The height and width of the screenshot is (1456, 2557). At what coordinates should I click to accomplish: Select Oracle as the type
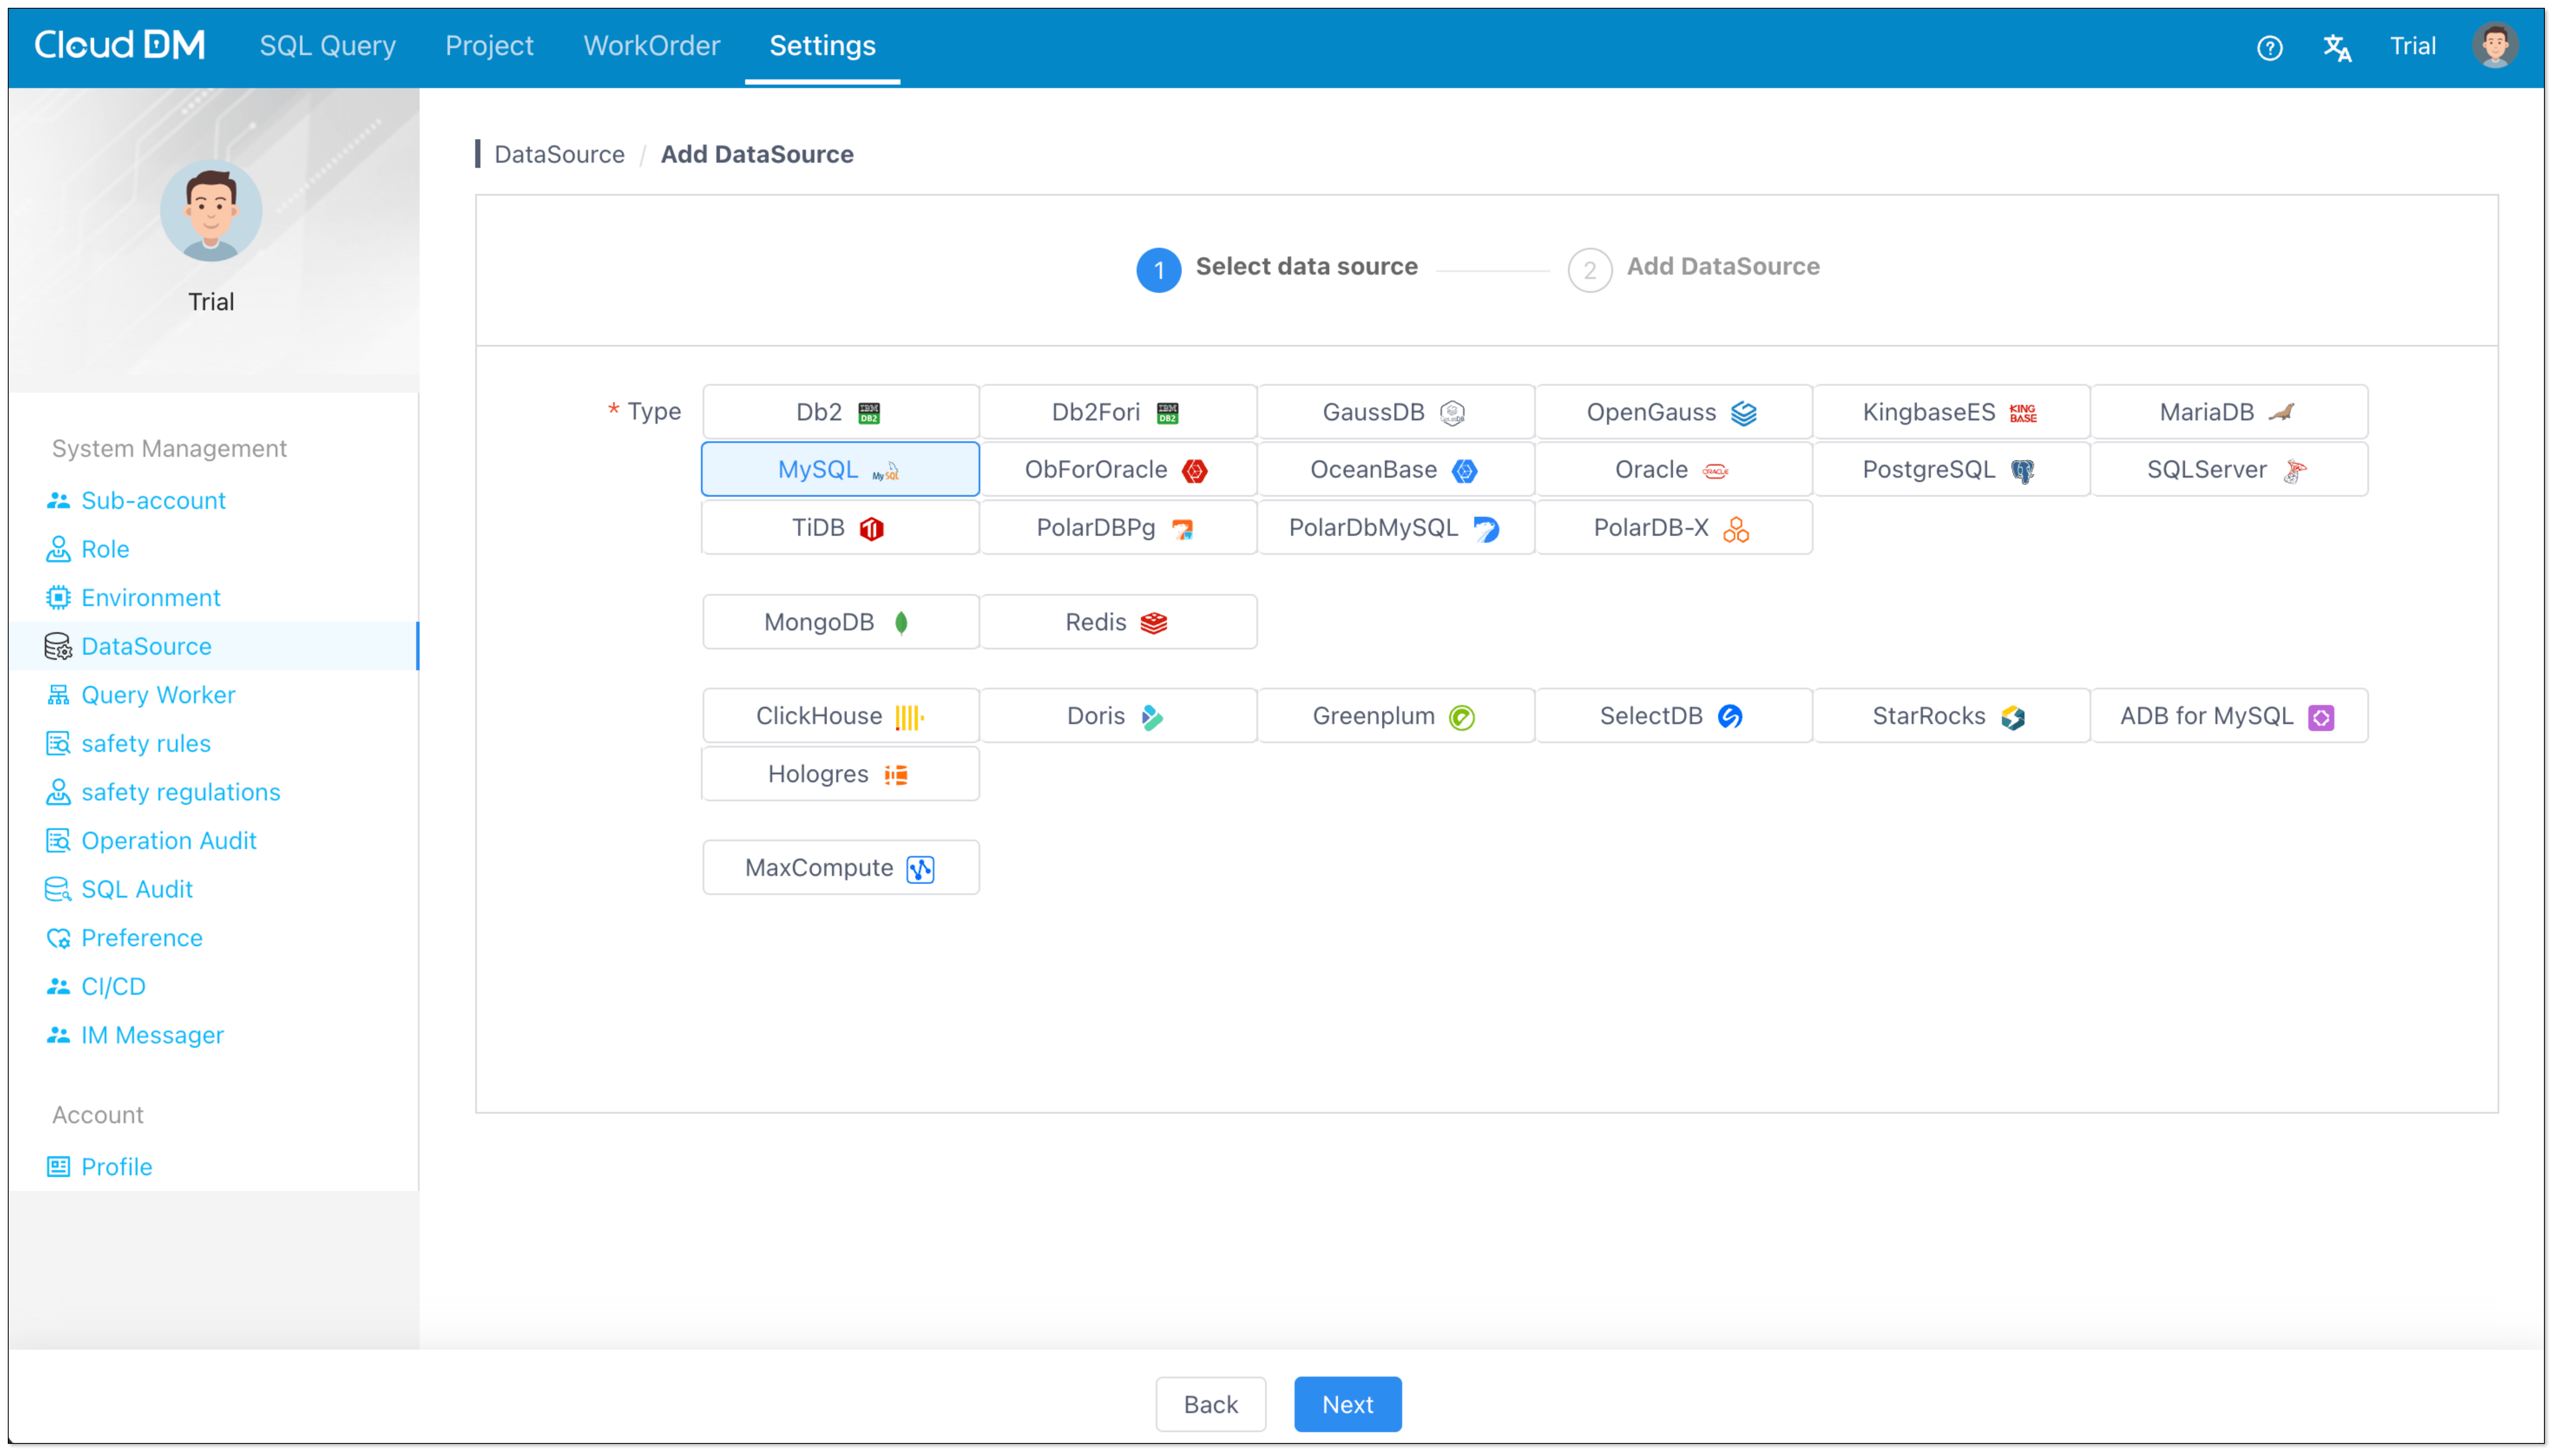click(1674, 470)
